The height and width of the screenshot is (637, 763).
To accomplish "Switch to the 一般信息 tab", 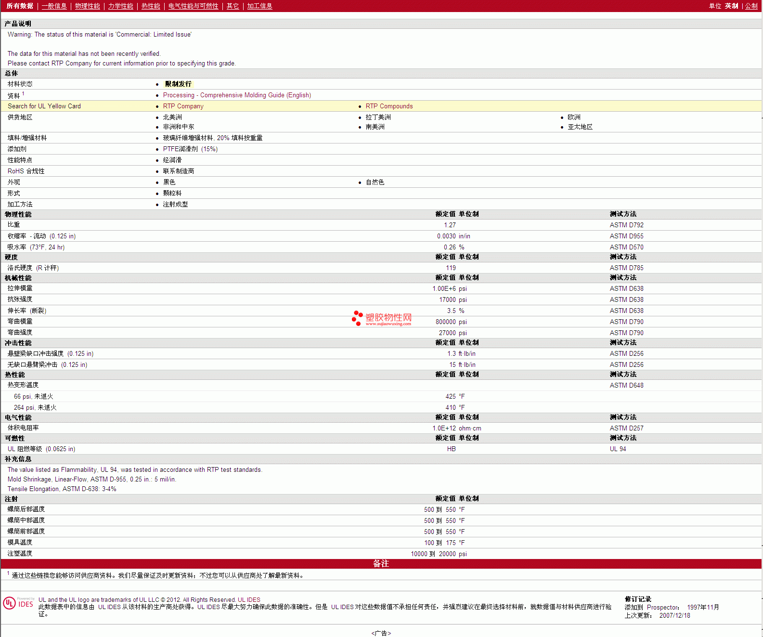I will pyautogui.click(x=54, y=6).
